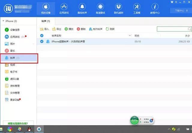This screenshot has height=133, width=192.
Task: Open the 工具箱 toolbox
Action: 137,9
